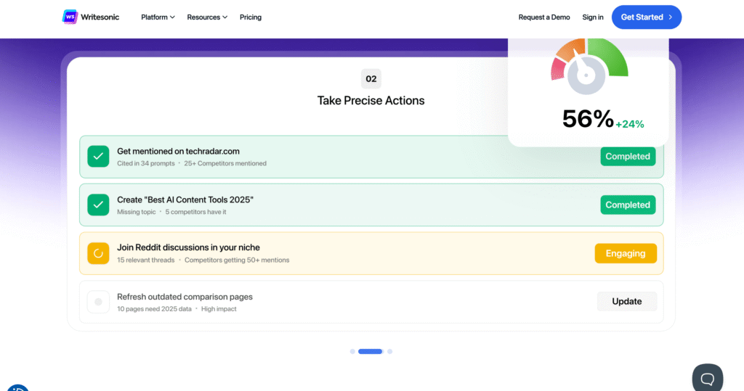Open the Pricing page from navbar
Image resolution: width=744 pixels, height=391 pixels.
point(251,17)
